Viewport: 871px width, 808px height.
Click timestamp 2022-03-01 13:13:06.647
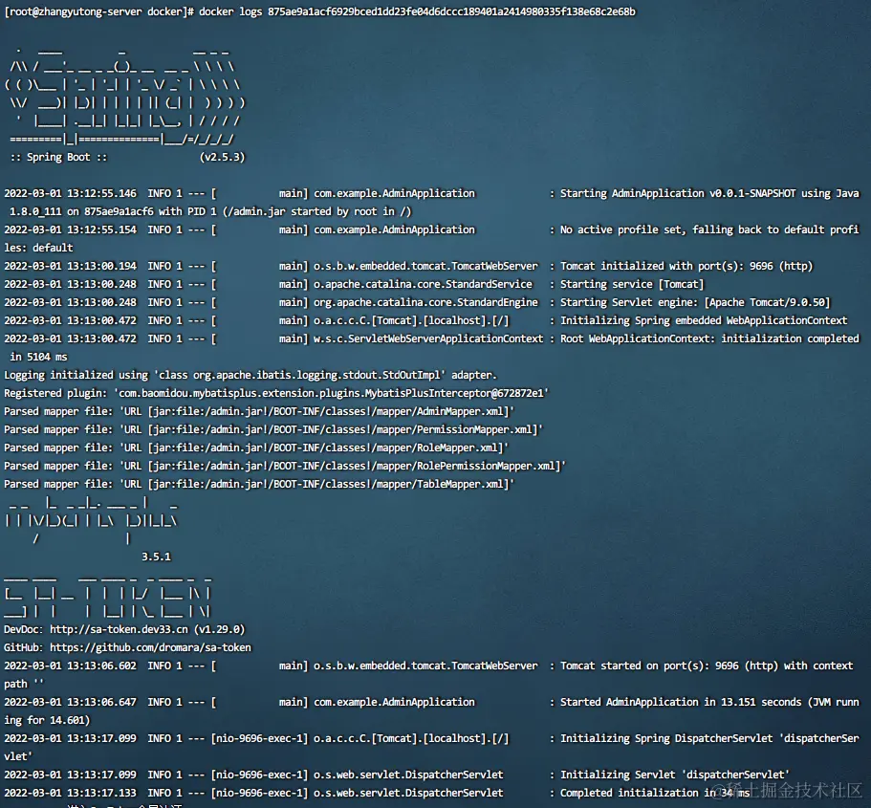(x=70, y=703)
